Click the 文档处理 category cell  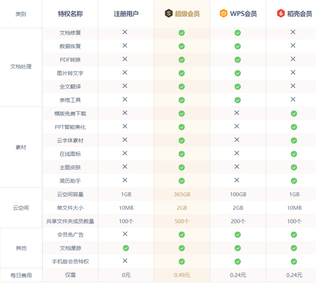click(x=21, y=67)
